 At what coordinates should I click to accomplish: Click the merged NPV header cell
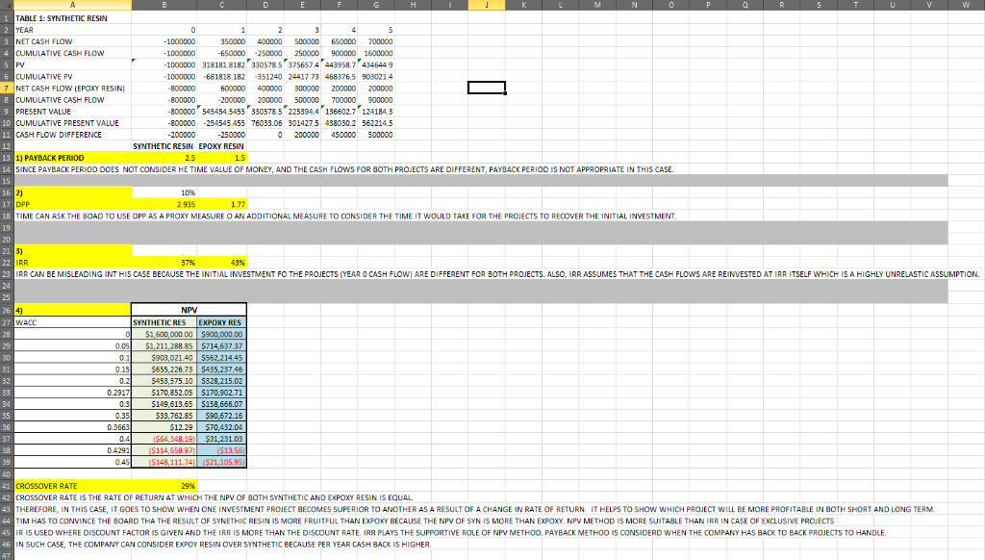(x=189, y=309)
